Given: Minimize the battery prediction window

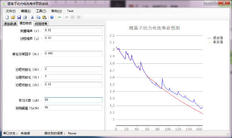Looking at the screenshot, I should tap(207, 3).
